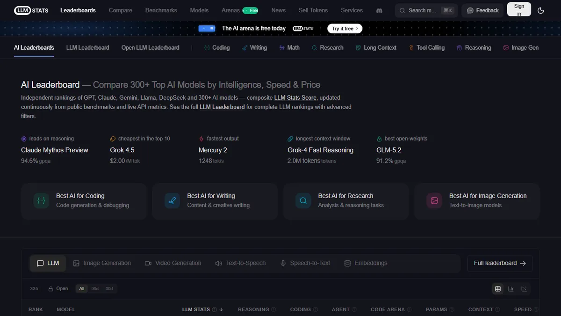The width and height of the screenshot is (561, 316).
Task: Click the Code Arena column header
Action: coord(391,309)
